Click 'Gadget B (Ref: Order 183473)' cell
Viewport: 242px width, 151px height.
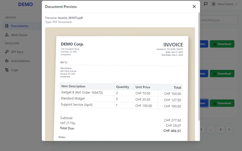(82, 92)
